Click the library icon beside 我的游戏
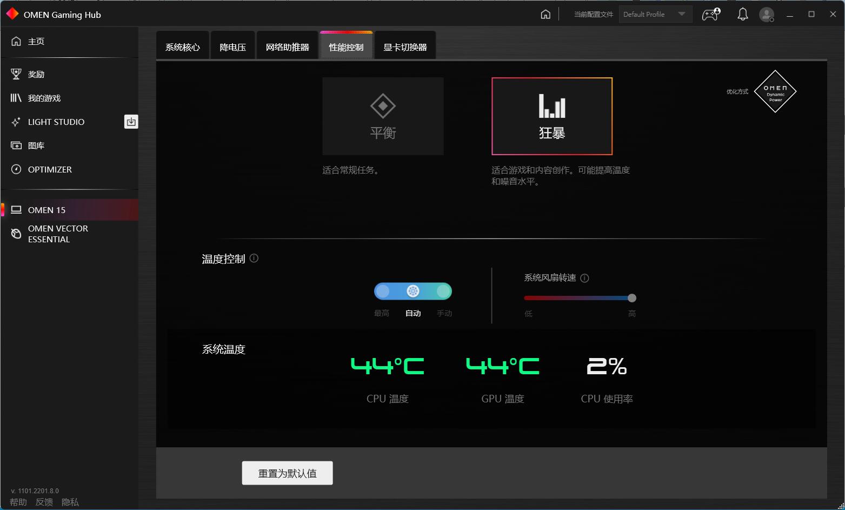This screenshot has width=845, height=510. coord(16,98)
